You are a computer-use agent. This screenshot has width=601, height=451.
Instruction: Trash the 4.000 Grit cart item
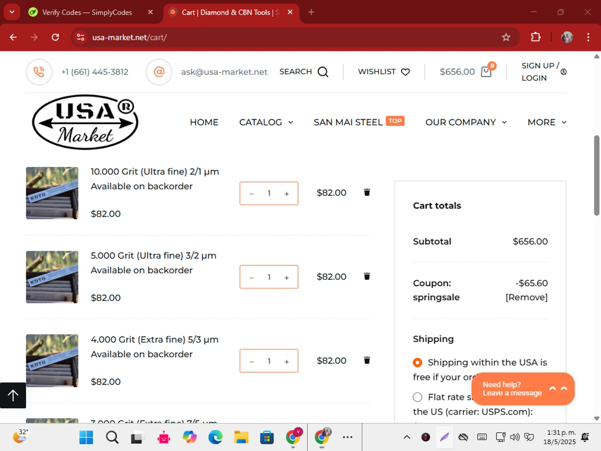coord(367,360)
